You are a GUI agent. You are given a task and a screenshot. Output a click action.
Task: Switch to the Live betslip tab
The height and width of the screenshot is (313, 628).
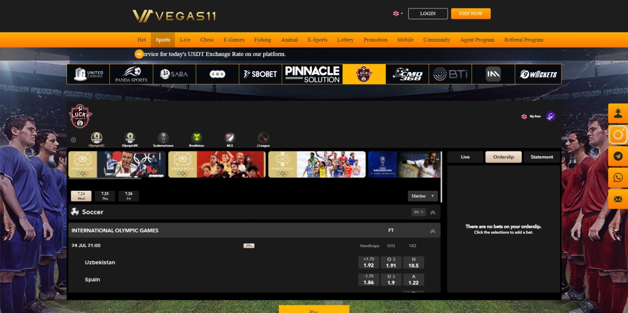pos(465,157)
